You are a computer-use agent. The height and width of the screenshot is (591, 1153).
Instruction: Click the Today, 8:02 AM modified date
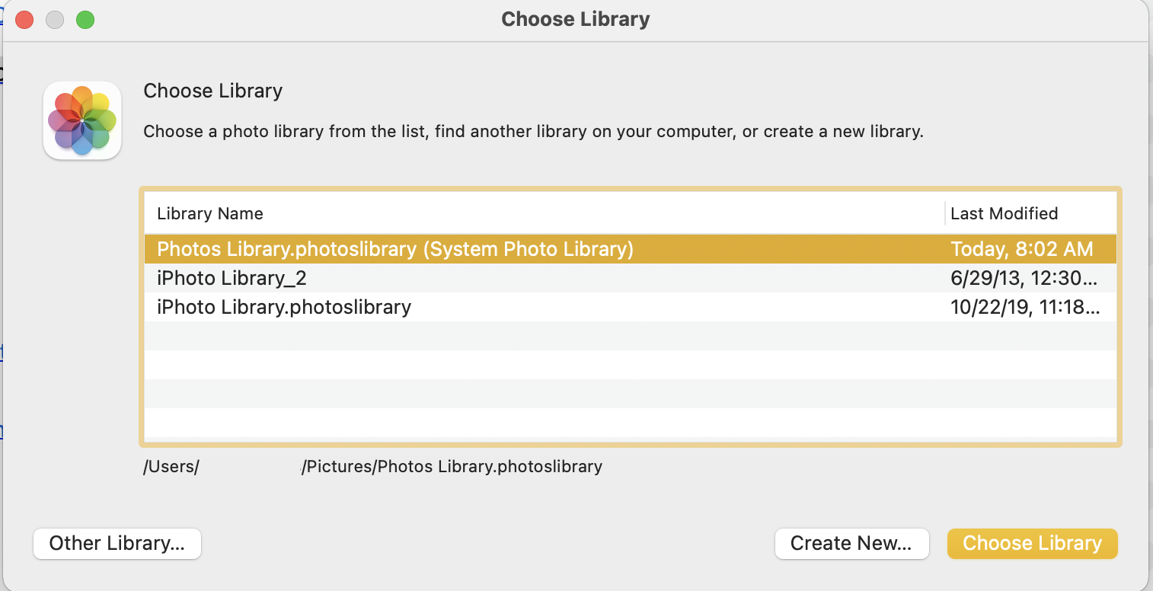click(1021, 249)
